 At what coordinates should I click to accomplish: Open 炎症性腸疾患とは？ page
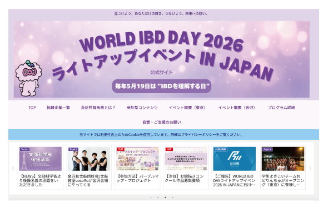(x=98, y=108)
